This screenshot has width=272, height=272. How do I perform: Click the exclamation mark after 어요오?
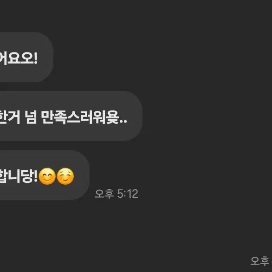(36, 58)
